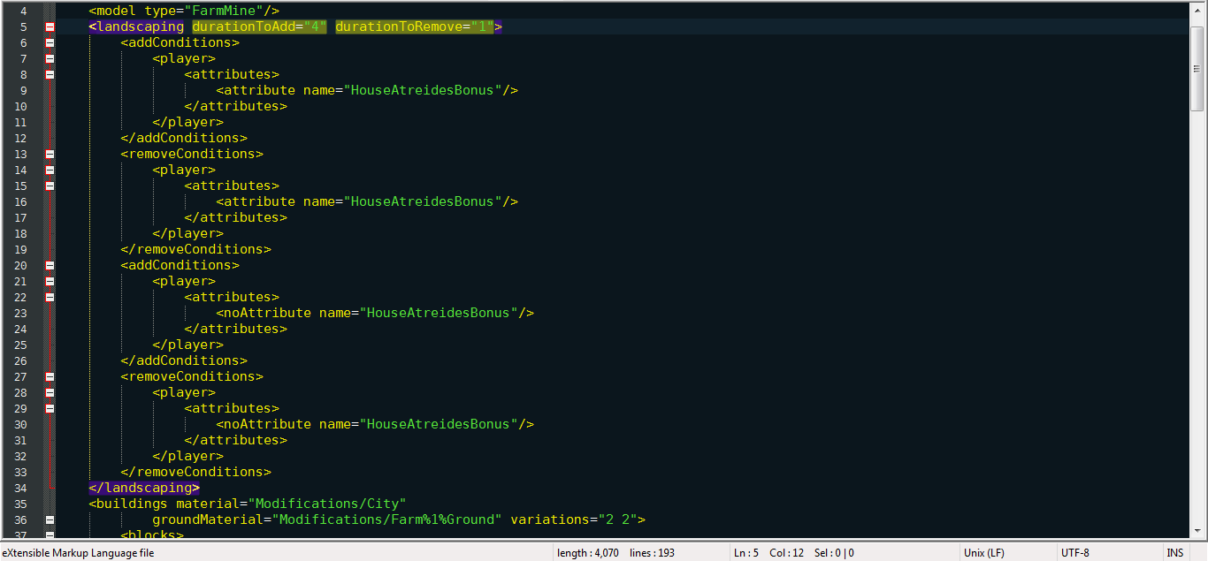Fold the attributes block on line 29
The height and width of the screenshot is (561, 1208).
coord(50,408)
